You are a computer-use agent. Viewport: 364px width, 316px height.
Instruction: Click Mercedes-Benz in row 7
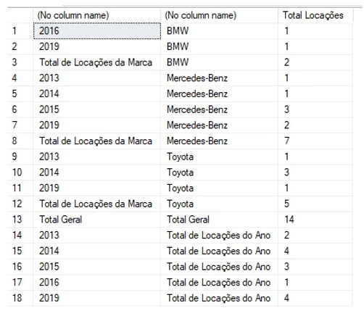219,125
